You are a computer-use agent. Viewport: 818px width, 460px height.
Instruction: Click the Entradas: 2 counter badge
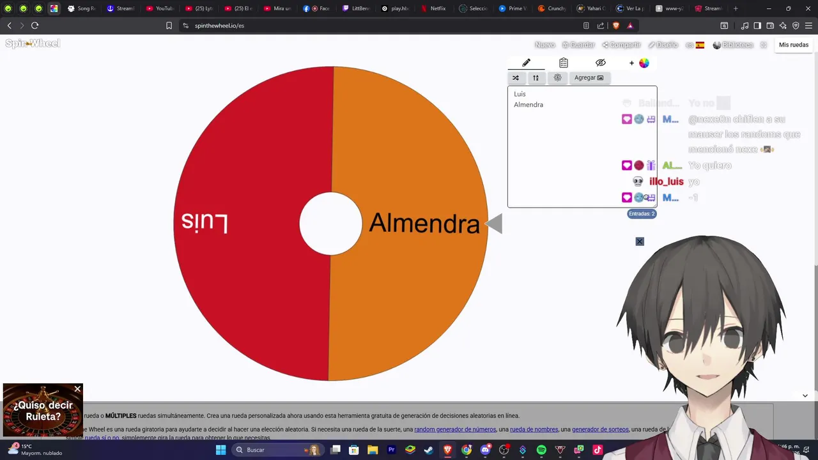click(x=642, y=214)
